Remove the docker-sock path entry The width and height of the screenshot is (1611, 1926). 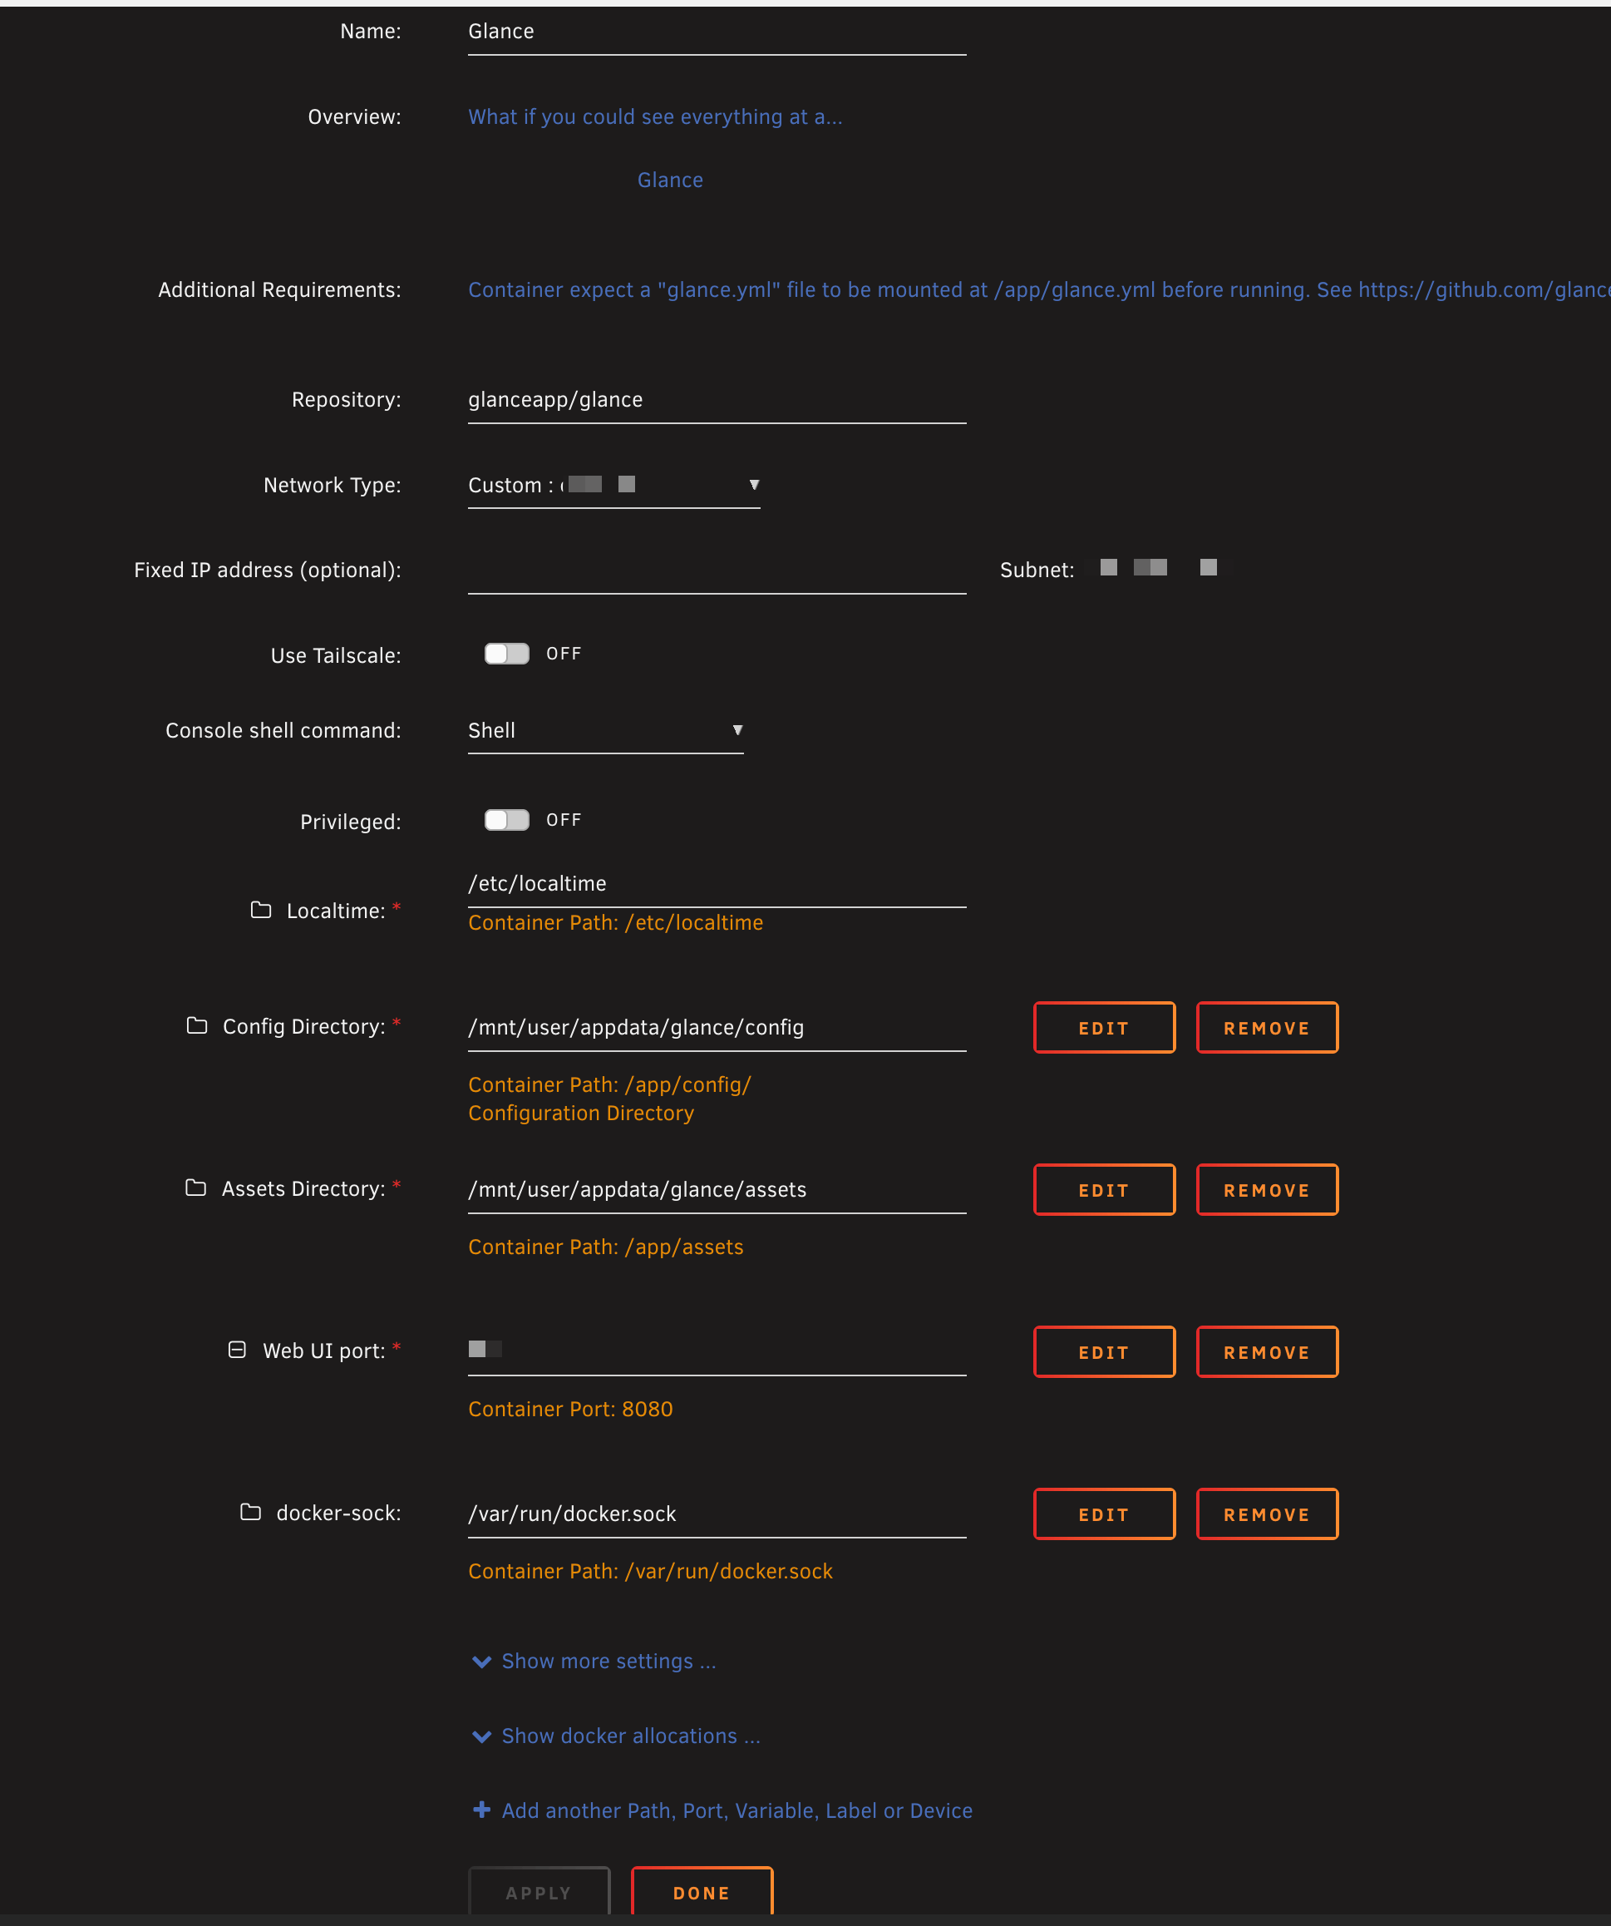coord(1266,1514)
